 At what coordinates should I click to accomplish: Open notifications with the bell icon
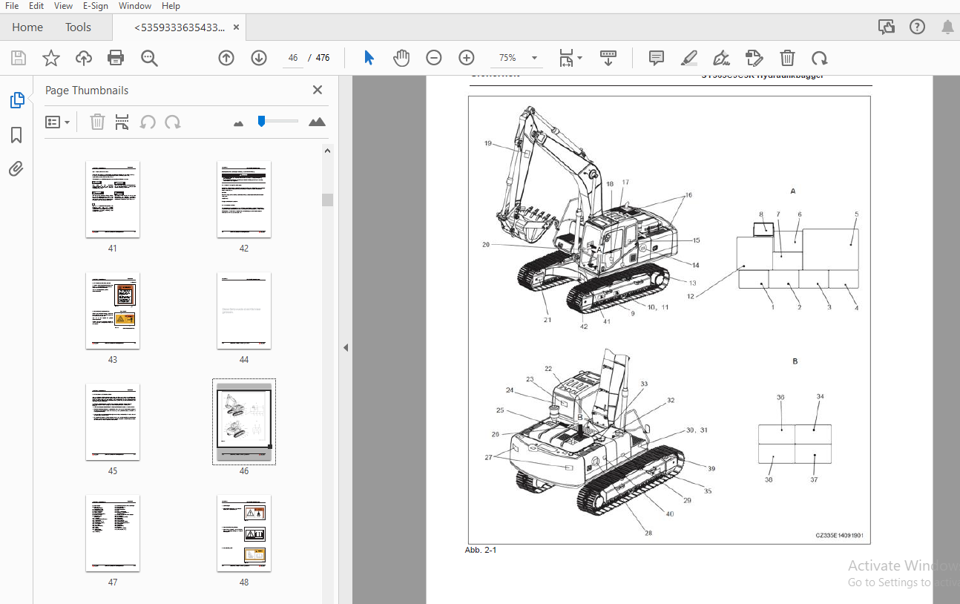point(947,27)
